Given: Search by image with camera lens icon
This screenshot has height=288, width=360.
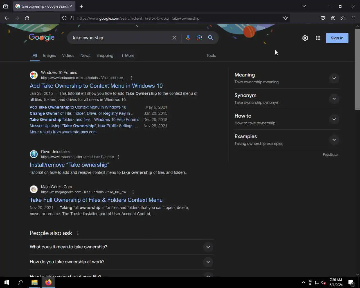Looking at the screenshot, I should pyautogui.click(x=199, y=38).
